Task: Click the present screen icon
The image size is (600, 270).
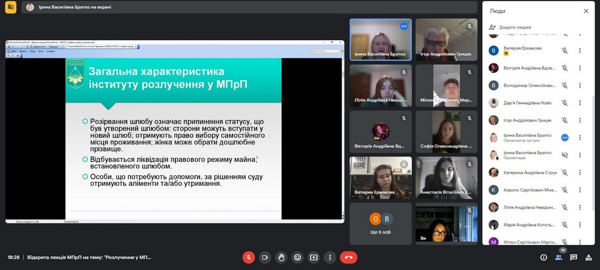Action: click(314, 257)
